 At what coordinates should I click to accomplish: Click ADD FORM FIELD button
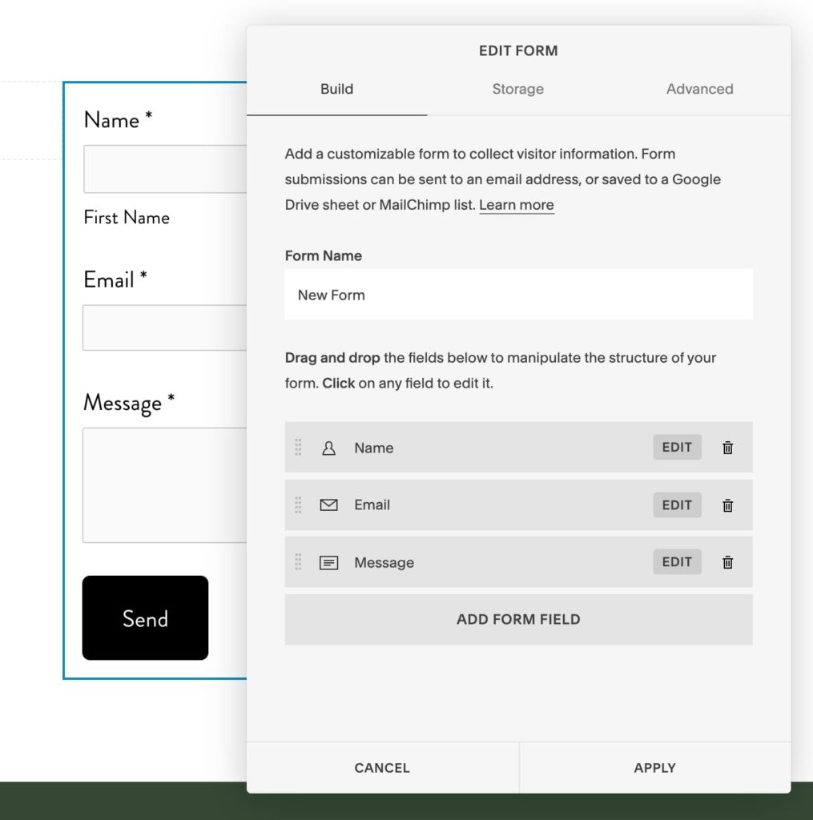pyautogui.click(x=518, y=619)
